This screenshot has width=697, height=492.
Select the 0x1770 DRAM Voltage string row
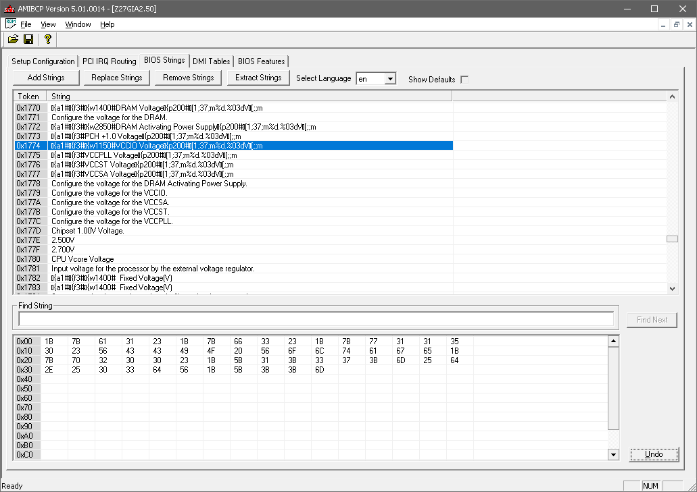coord(233,108)
